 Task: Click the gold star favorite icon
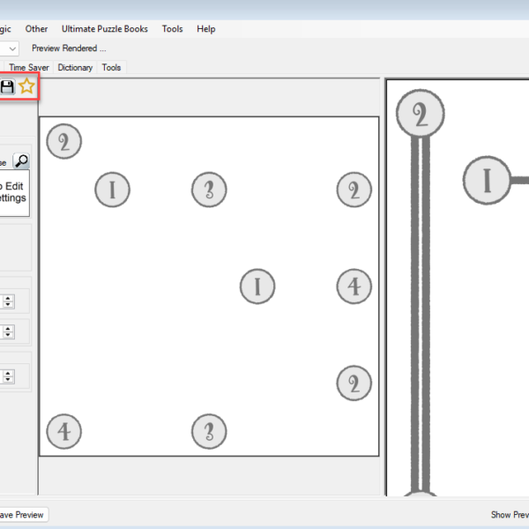point(27,86)
